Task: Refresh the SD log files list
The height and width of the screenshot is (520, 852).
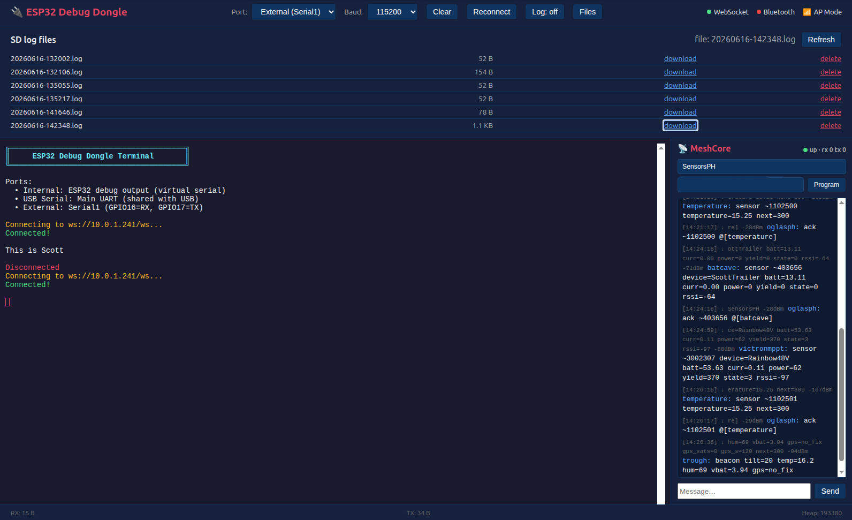Action: 821,40
